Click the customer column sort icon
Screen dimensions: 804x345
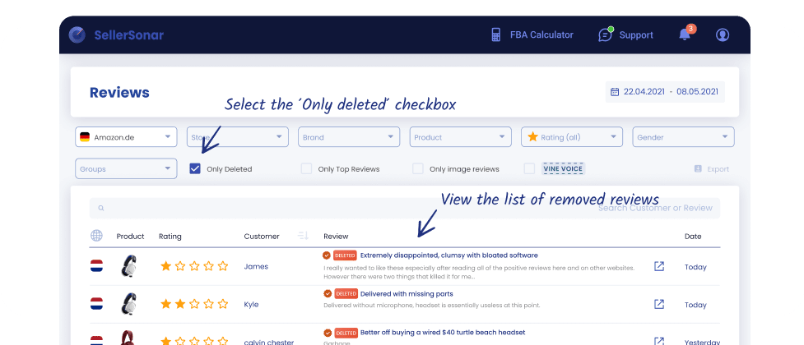pyautogui.click(x=303, y=236)
